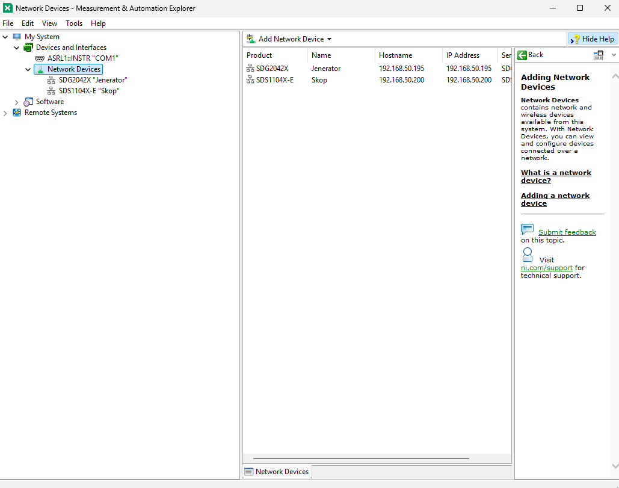Screen dimensions: 619x488
Task: Click the horizontal scrollbar in device list
Action: pos(361,459)
